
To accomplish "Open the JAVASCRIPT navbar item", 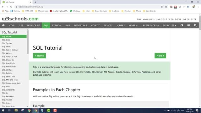I will pos(33,25).
